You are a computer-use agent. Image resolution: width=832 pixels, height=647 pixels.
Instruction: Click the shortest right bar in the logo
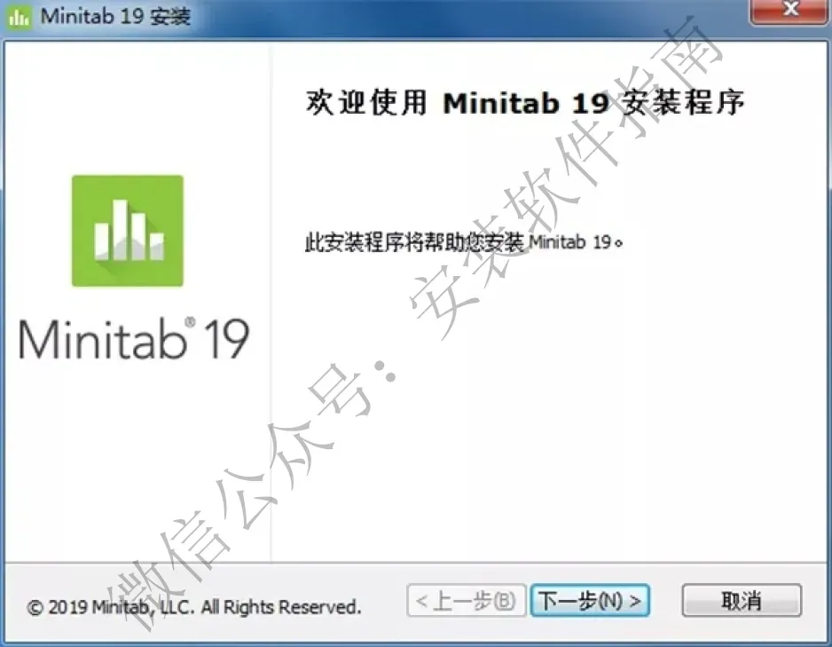point(157,246)
